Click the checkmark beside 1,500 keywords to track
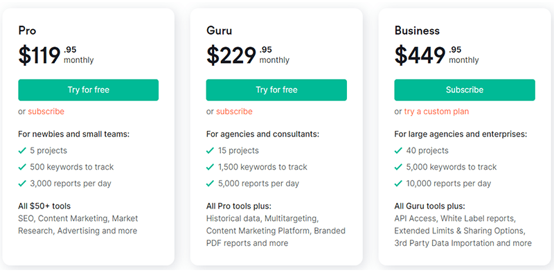Screen dimensions: 554x277 (211, 167)
